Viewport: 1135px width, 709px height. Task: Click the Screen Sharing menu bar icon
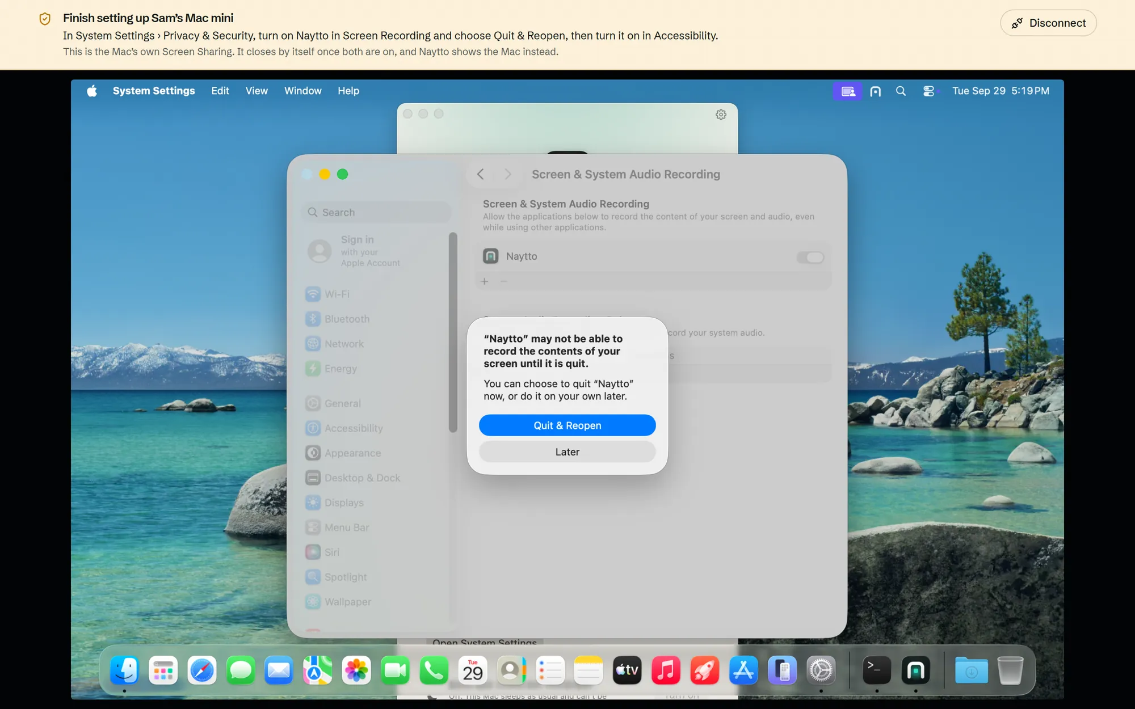848,91
